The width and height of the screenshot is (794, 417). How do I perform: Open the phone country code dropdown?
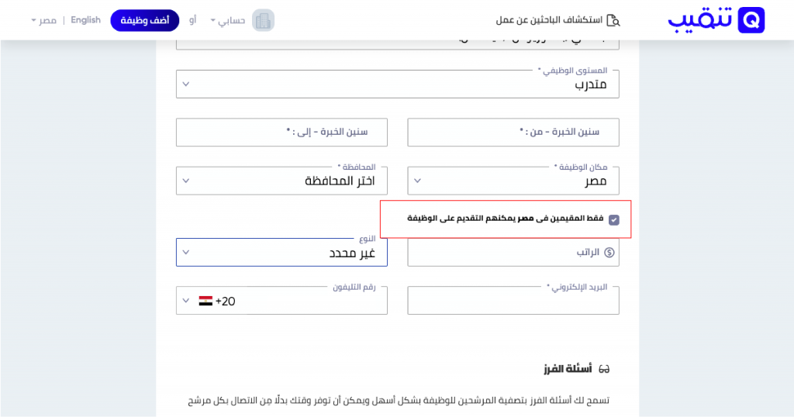[185, 301]
